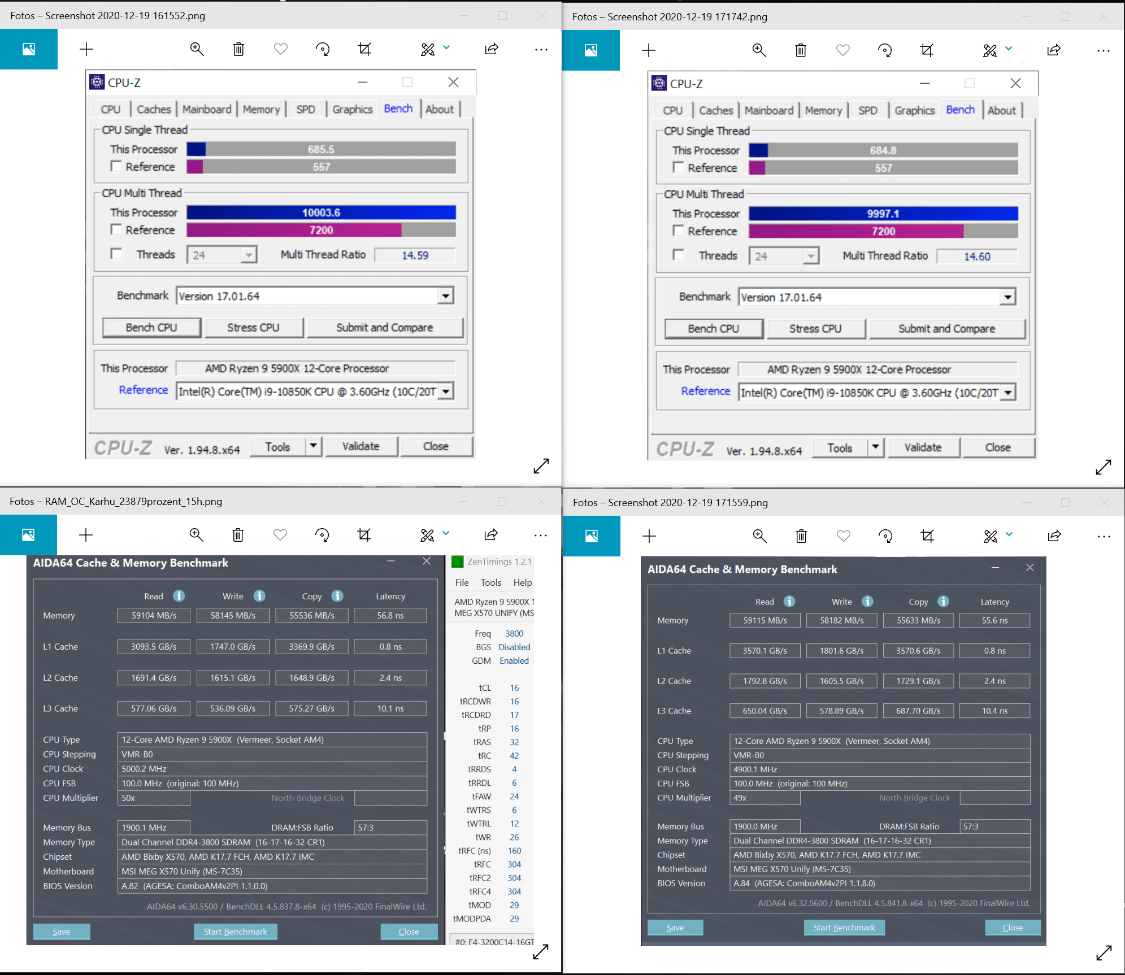Click collection picture icon in RAM_OC_Karhu window

click(x=28, y=535)
